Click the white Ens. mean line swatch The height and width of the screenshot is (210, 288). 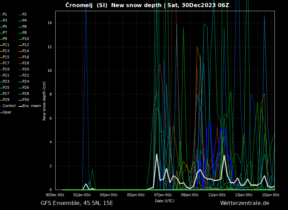(x=20, y=106)
